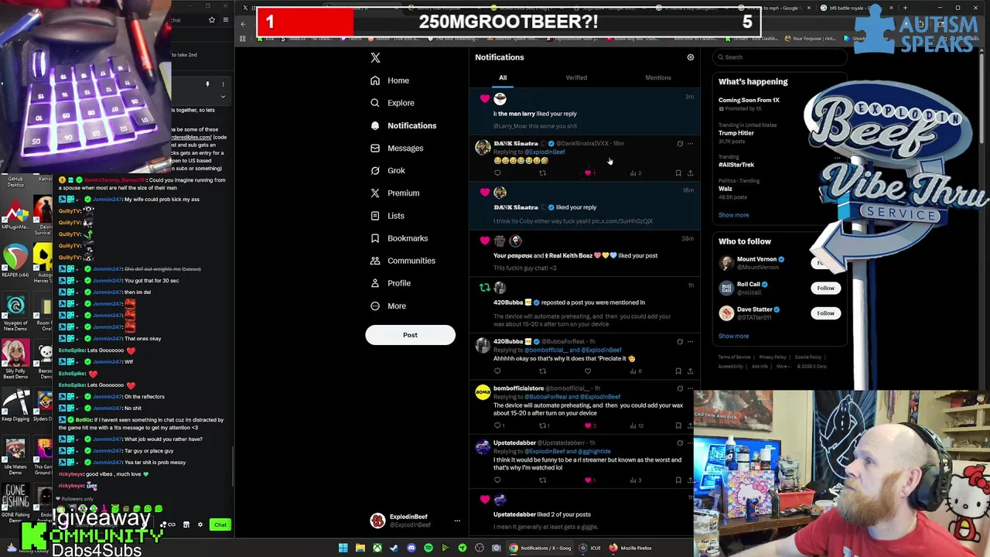Screen dimensions: 990x557
Task: Open Home in the X sidebar
Action: pyautogui.click(x=390, y=80)
